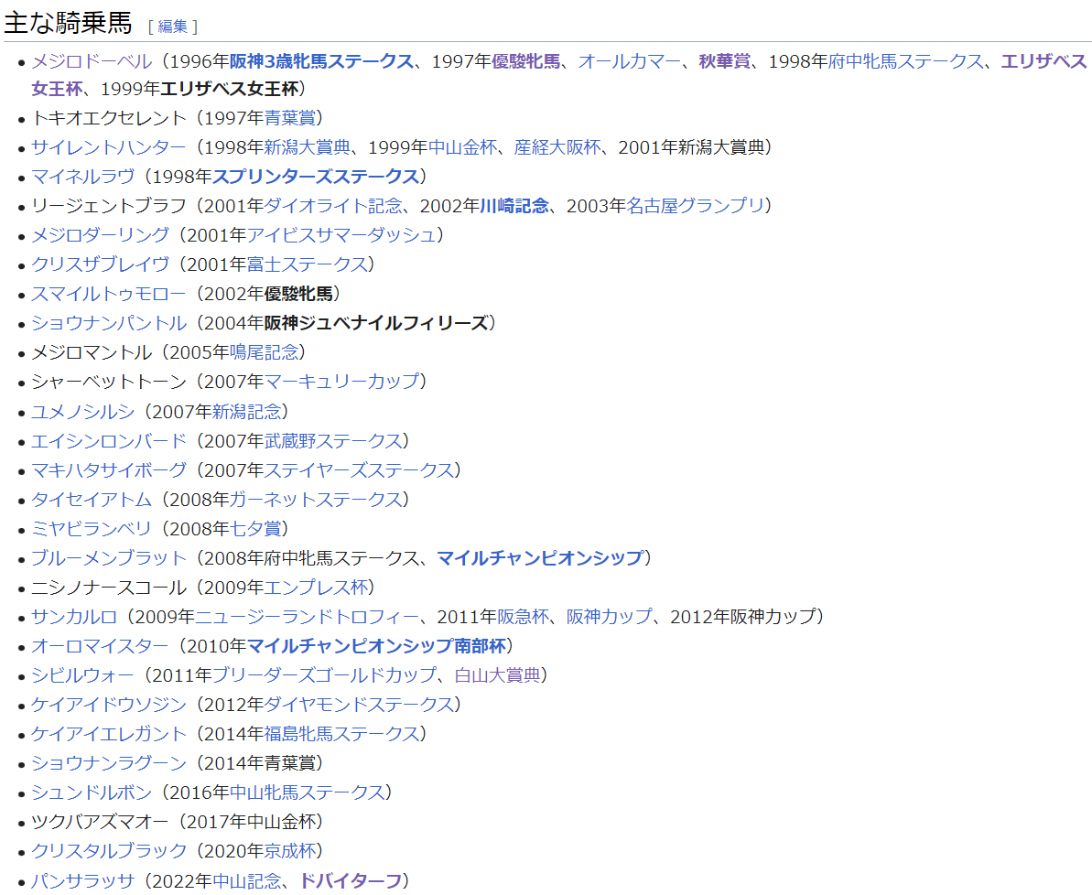Open the ユメノシルシ link
1092x895 pixels.
click(83, 412)
